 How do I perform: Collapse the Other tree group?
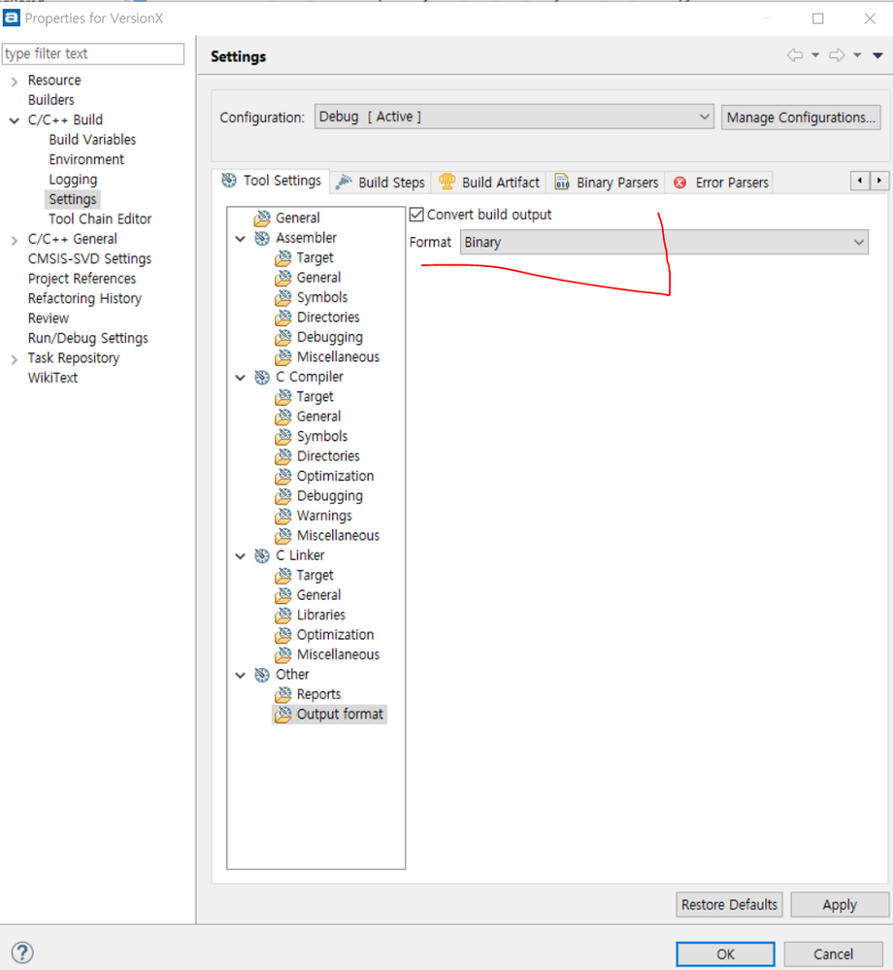[x=241, y=676]
